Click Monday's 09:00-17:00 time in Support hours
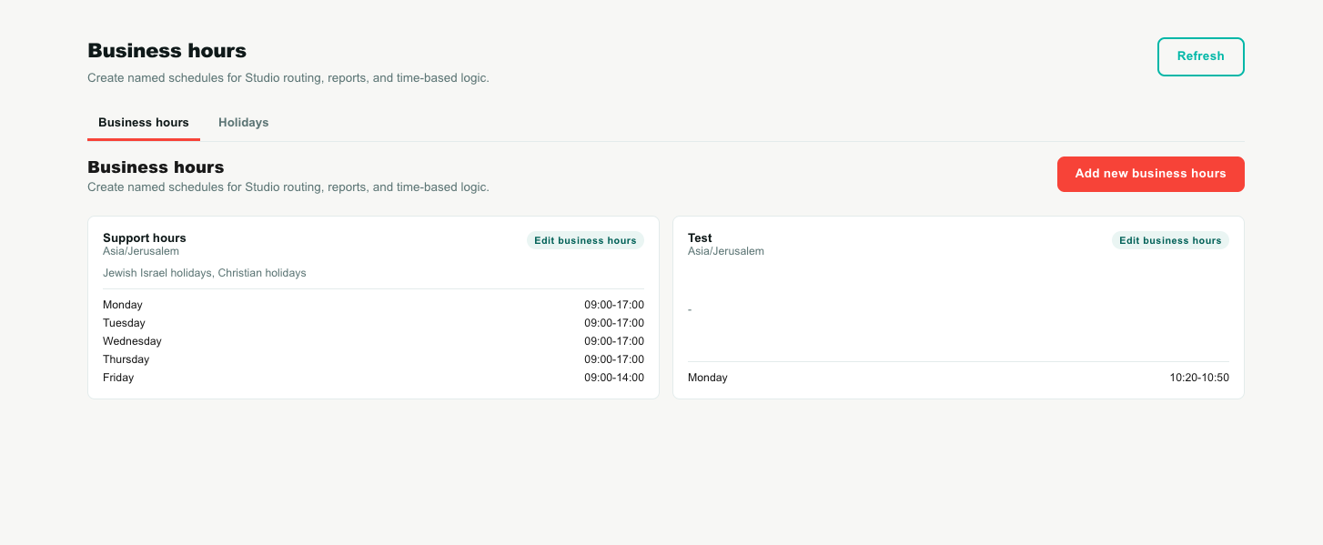Screen dimensions: 1323x545 [x=614, y=305]
